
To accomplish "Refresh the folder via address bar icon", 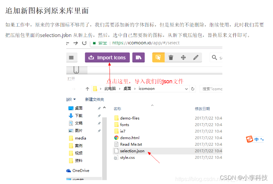I will (193, 89).
